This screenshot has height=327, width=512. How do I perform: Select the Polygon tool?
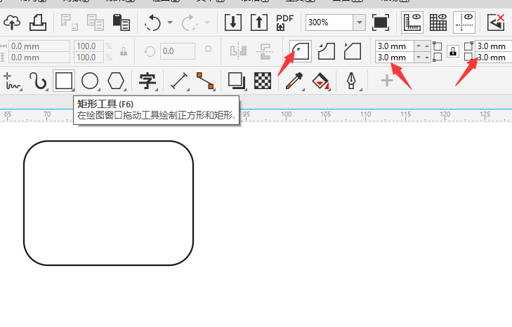pyautogui.click(x=116, y=81)
